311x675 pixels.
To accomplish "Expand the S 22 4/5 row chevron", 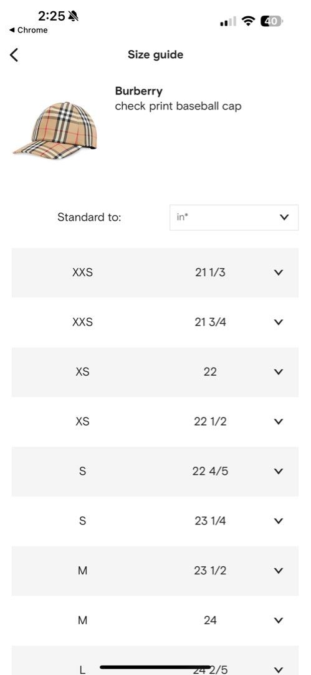I will [279, 471].
